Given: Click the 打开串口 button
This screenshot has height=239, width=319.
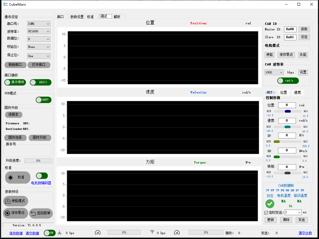Looking at the screenshot, I should 39,65.
